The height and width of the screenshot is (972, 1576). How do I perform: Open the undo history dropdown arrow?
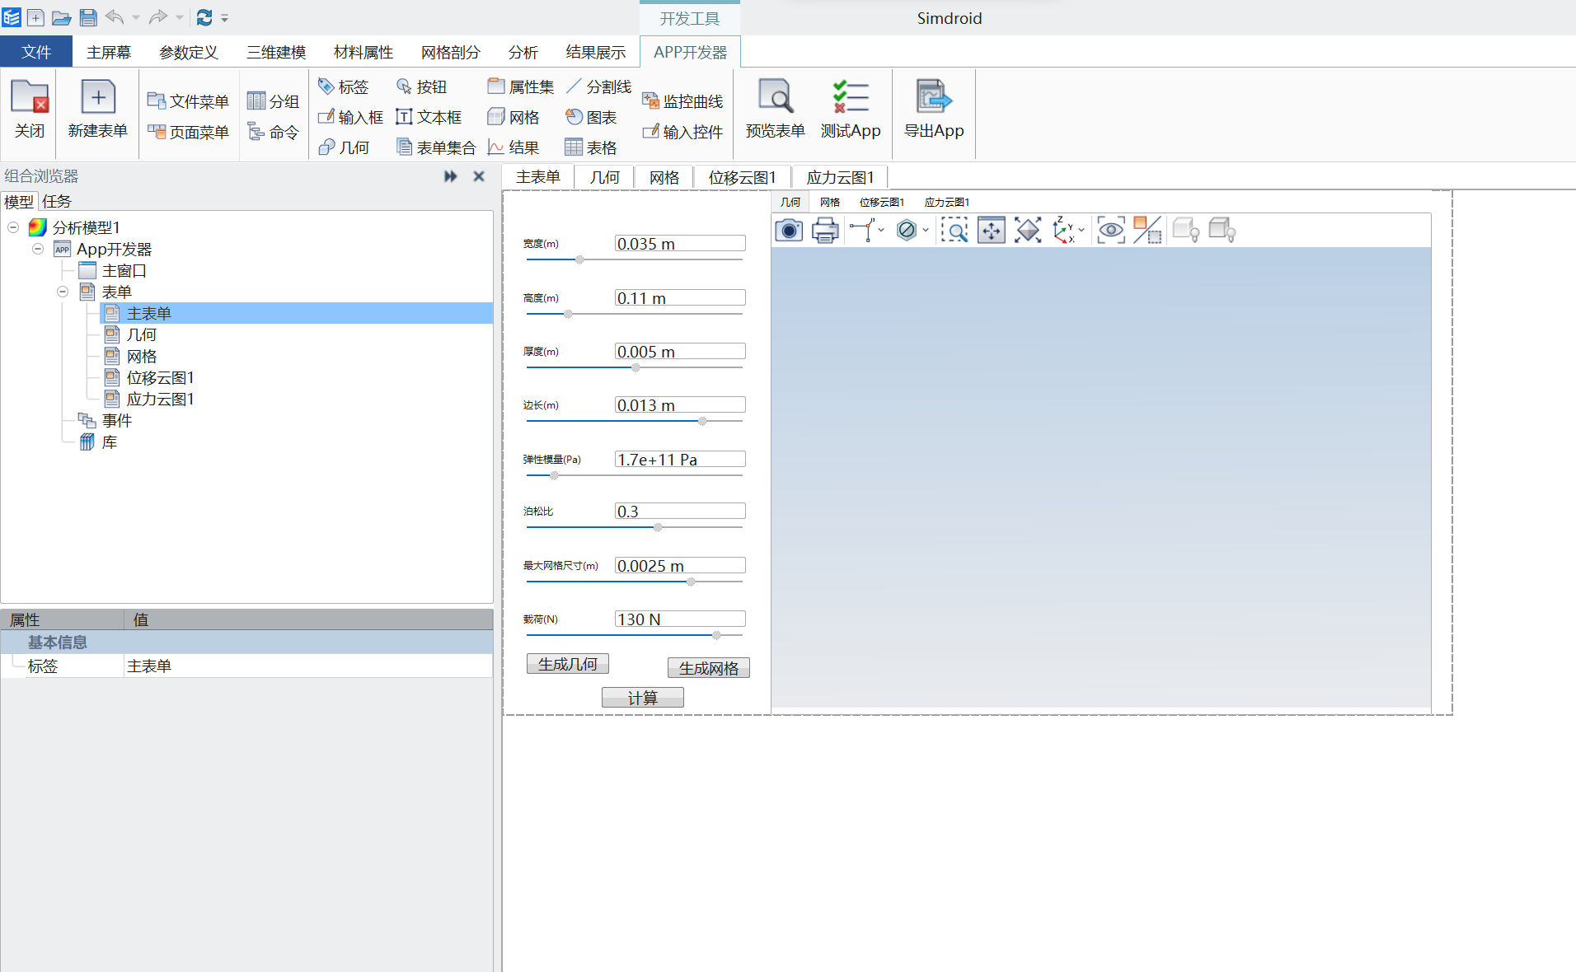[136, 17]
